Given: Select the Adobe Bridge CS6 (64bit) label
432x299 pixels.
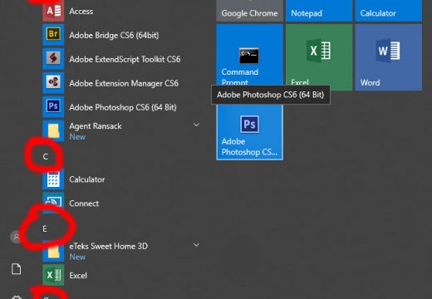Looking at the screenshot, I should pyautogui.click(x=114, y=35).
